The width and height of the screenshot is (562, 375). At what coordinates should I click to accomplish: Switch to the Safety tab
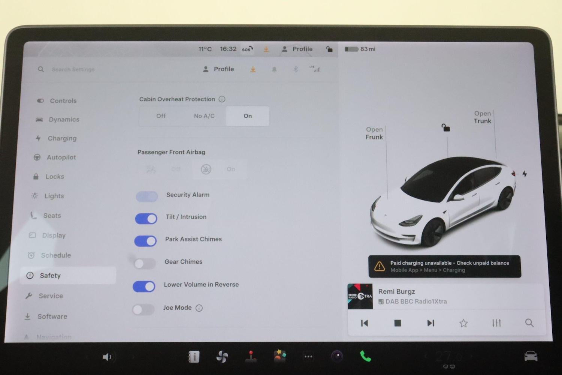coord(50,275)
